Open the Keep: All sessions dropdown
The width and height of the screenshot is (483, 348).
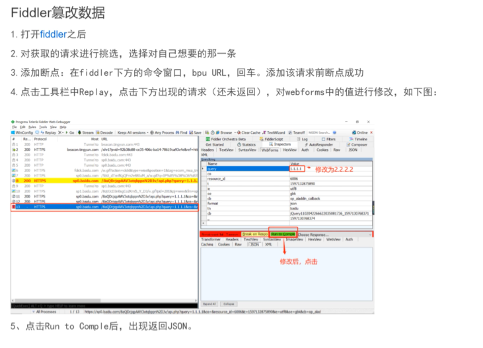tap(132, 132)
